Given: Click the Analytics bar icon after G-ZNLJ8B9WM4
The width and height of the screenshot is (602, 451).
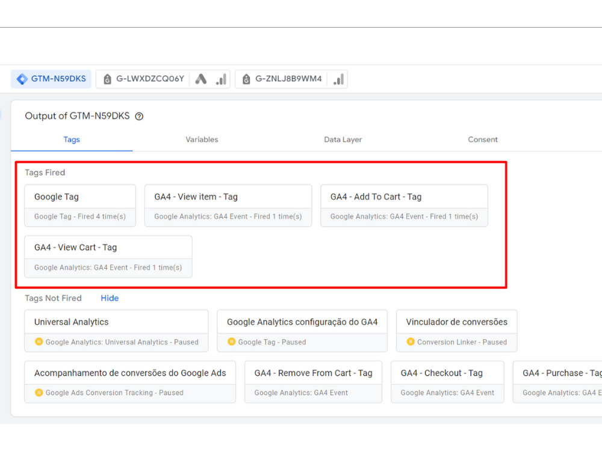Looking at the screenshot, I should (338, 79).
